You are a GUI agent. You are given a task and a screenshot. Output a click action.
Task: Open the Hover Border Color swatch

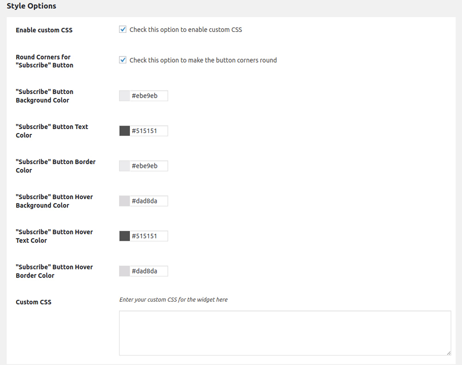[x=124, y=271]
